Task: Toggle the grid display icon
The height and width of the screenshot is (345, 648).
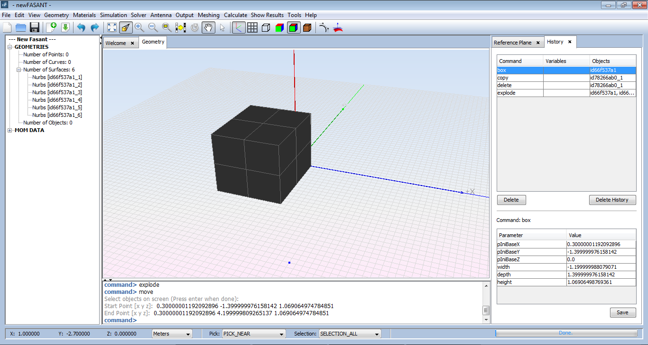Action: click(x=252, y=27)
